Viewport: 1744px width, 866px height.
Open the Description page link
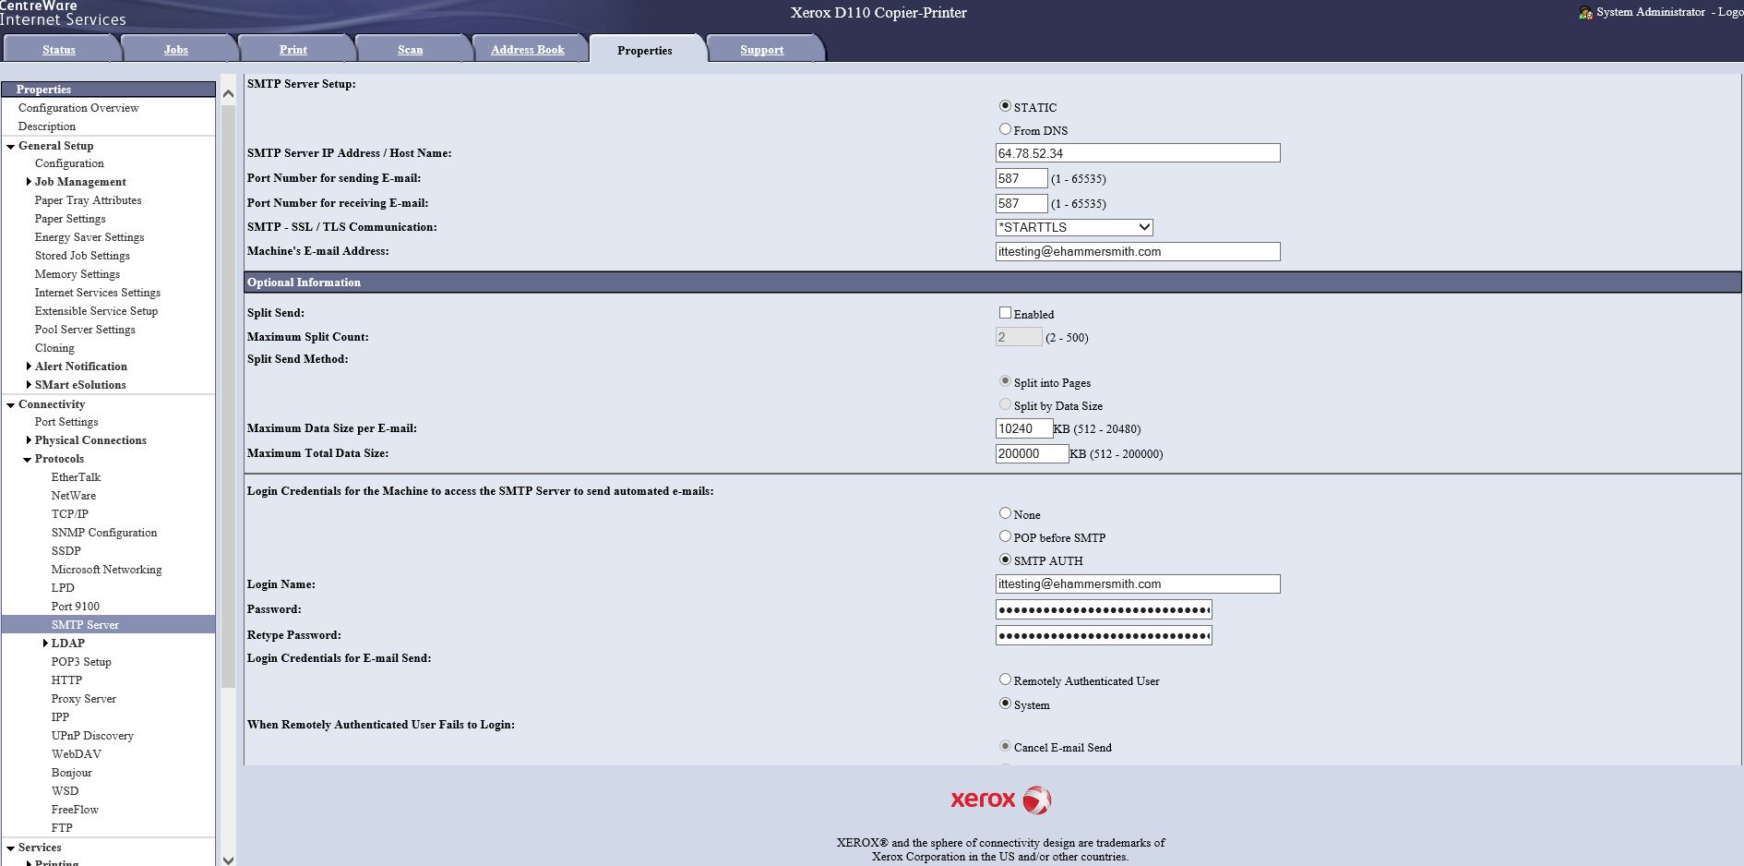[47, 126]
